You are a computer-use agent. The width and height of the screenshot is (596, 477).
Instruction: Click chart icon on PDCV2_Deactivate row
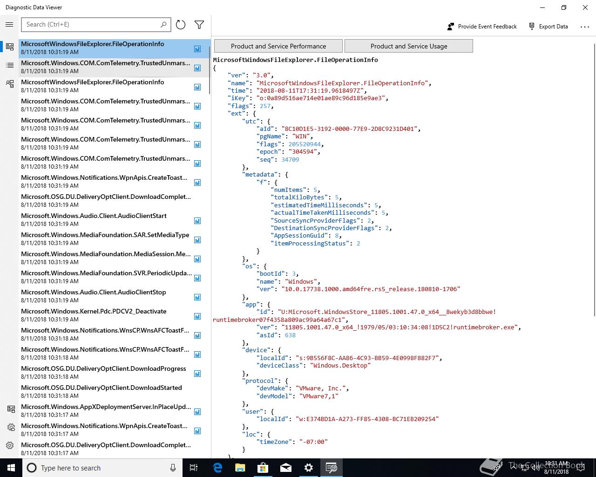tap(197, 316)
